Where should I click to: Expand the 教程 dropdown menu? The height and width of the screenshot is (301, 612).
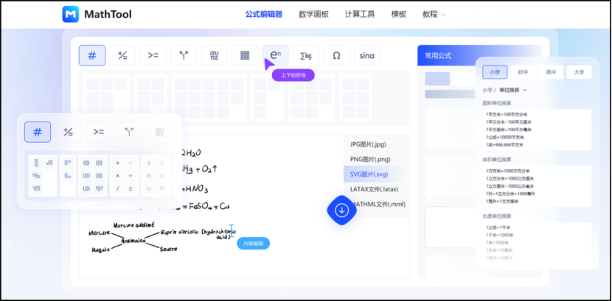(434, 15)
